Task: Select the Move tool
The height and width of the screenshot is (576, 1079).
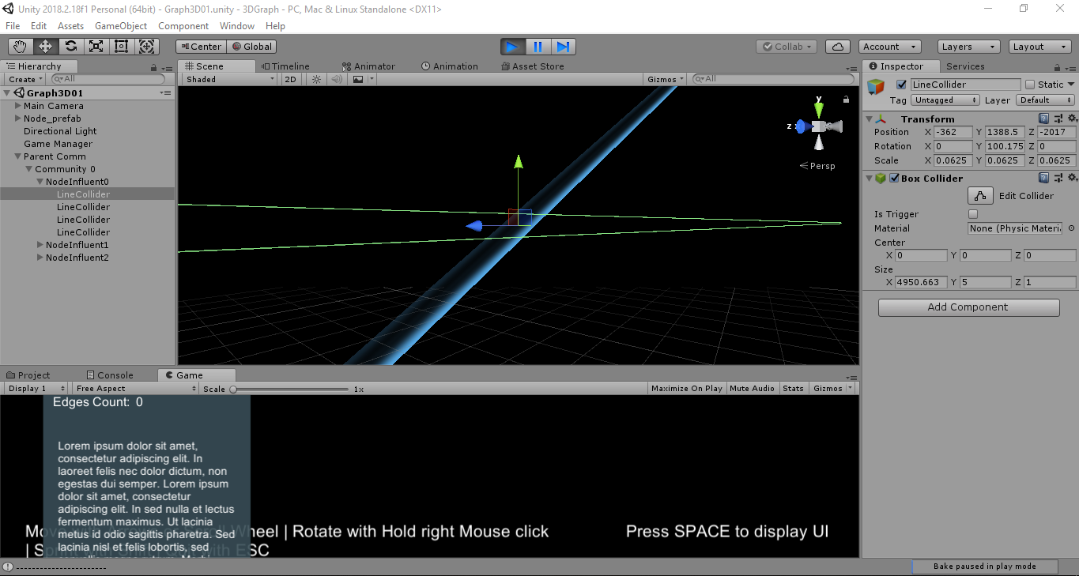Action: point(45,47)
